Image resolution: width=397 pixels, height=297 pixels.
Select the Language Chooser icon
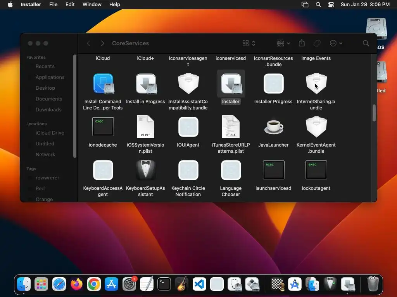(x=231, y=170)
